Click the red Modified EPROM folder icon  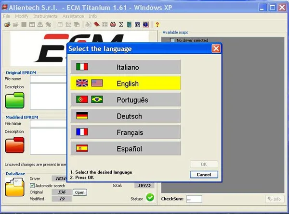14,145
